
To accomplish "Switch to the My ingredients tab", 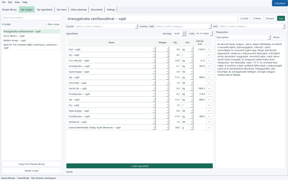I will [45, 10].
